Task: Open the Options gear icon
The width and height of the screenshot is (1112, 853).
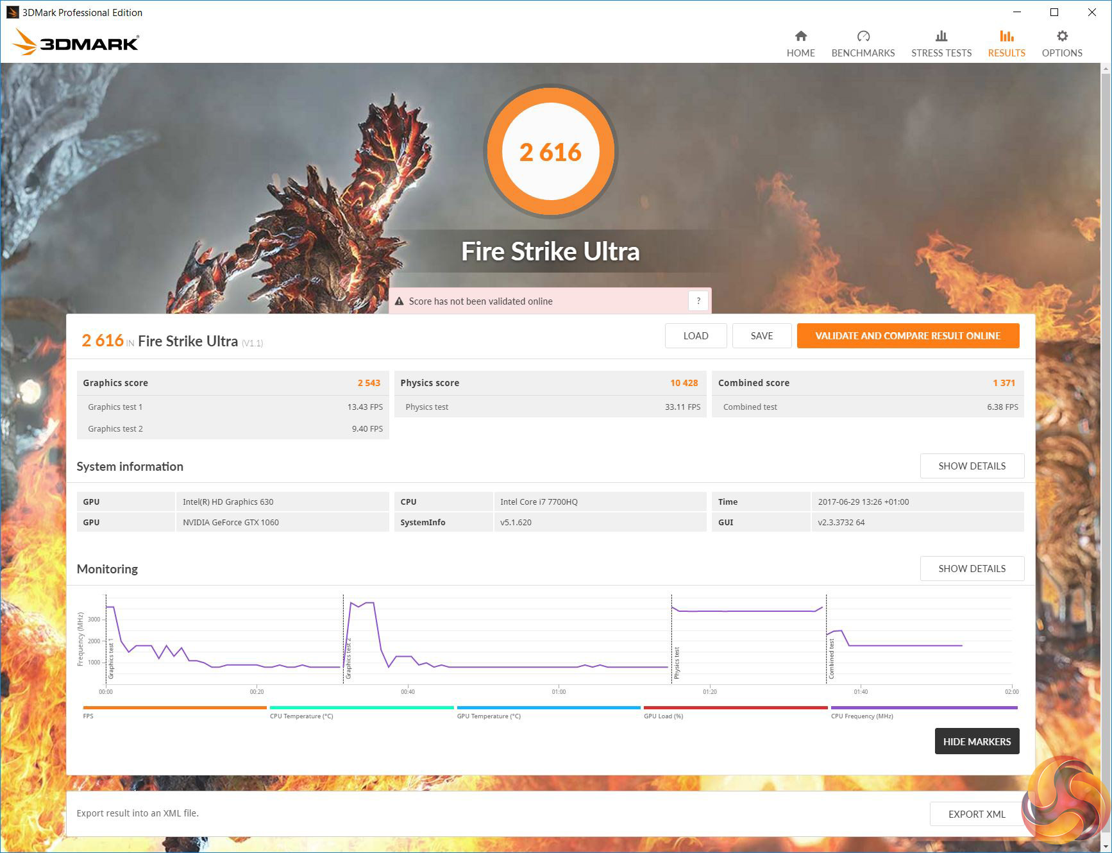Action: coord(1062,36)
